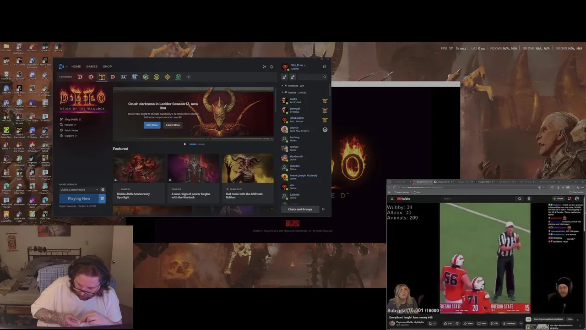
Task: Select the Diablo II Resurrected favorites icon
Action: pyautogui.click(x=102, y=77)
